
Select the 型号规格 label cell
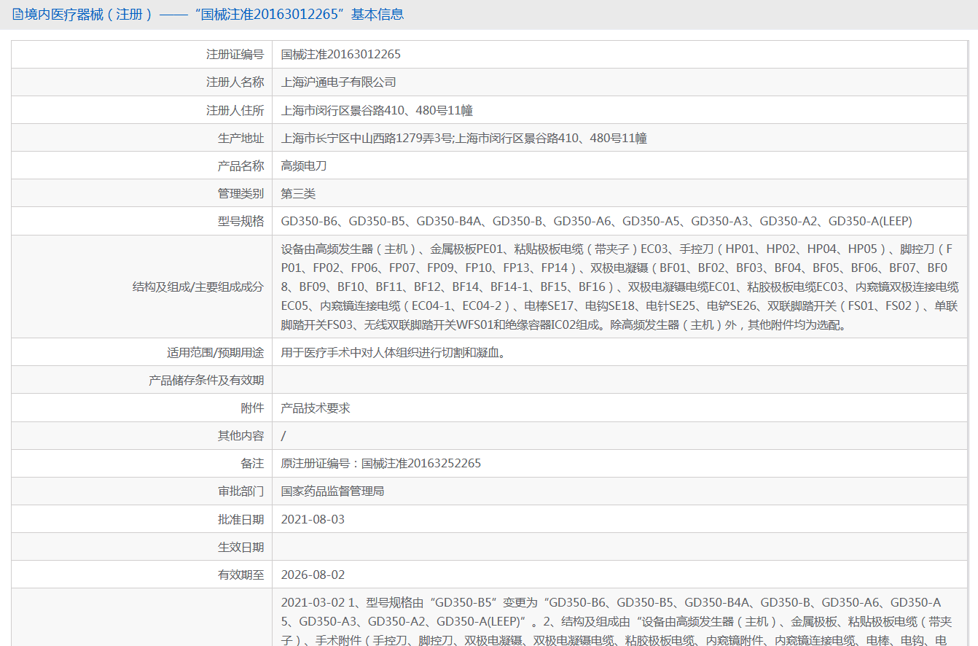pyautogui.click(x=141, y=221)
